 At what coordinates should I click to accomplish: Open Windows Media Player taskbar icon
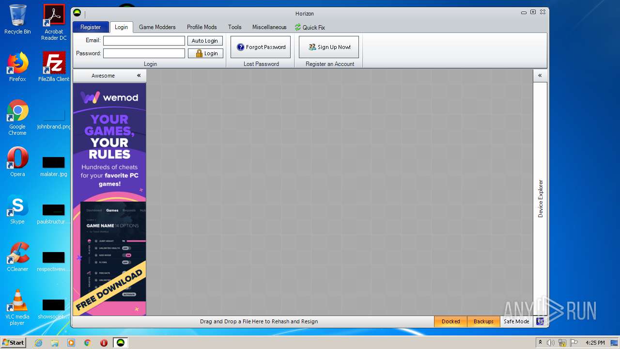(71, 343)
